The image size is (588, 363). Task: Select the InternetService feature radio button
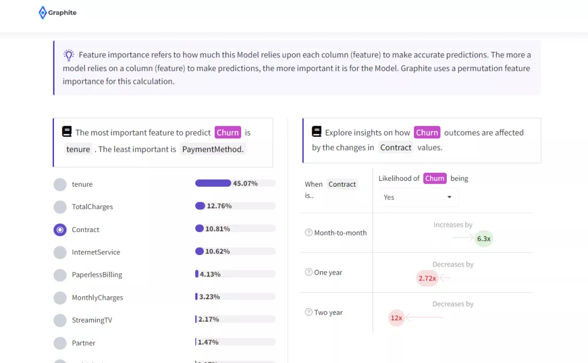[x=60, y=252]
